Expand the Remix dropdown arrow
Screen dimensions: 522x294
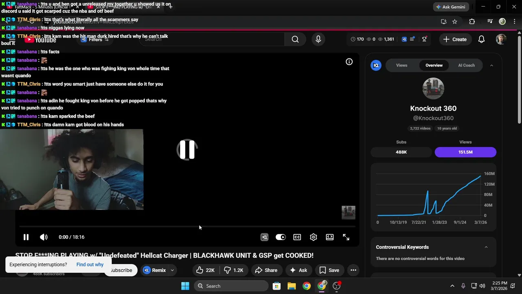pos(172,270)
